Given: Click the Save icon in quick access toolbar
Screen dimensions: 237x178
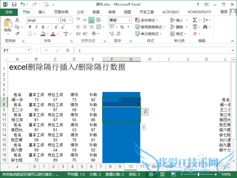Looking at the screenshot, I should pos(14,4).
